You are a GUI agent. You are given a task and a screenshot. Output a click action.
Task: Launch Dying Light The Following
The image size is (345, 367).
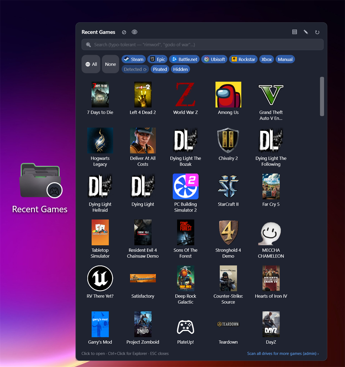click(x=271, y=141)
